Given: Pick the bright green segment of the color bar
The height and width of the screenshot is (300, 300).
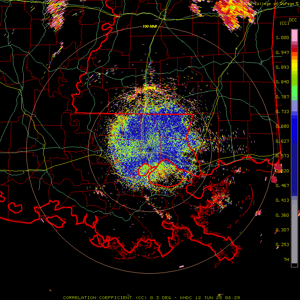Looking at the screenshot, I should [294, 91].
